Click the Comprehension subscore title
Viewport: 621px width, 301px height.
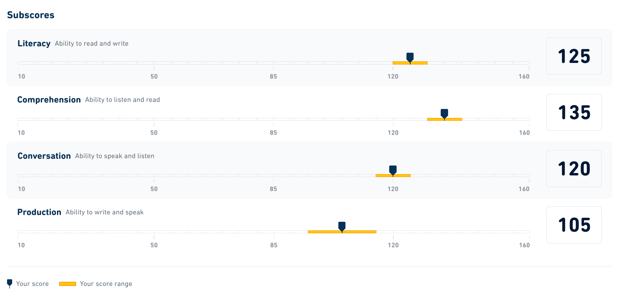pyautogui.click(x=49, y=100)
